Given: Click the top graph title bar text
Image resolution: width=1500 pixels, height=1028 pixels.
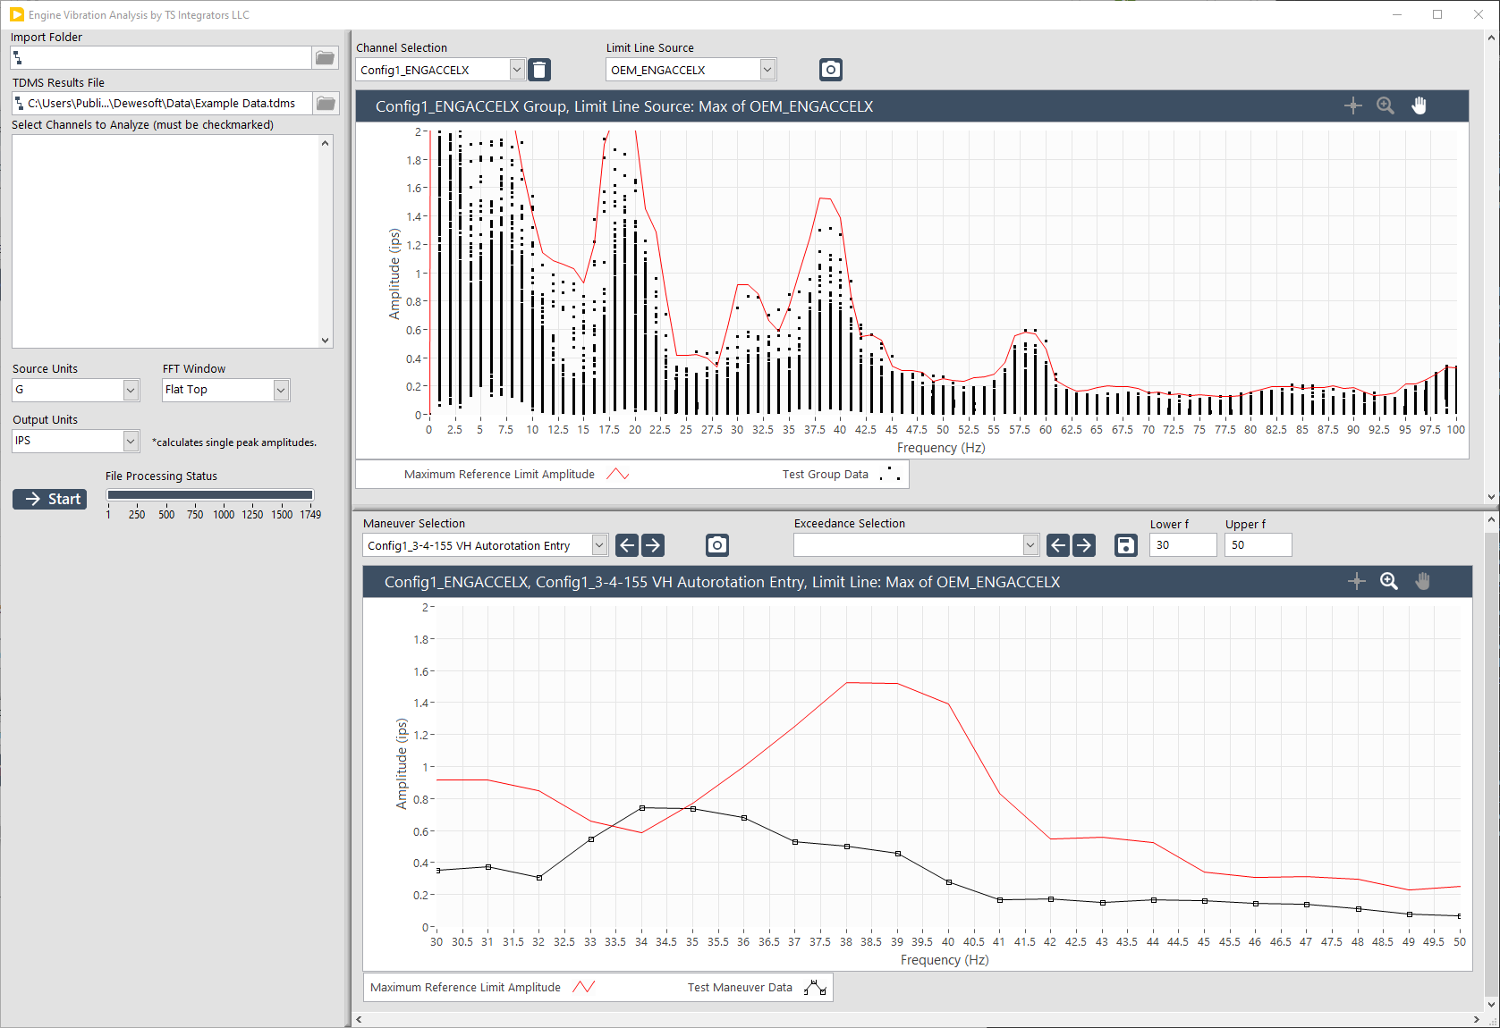Looking at the screenshot, I should pyautogui.click(x=624, y=106).
